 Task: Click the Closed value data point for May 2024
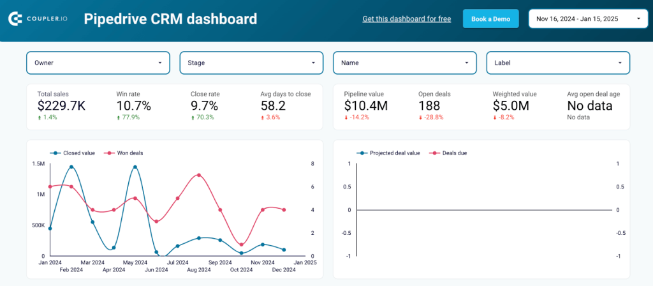point(135,167)
